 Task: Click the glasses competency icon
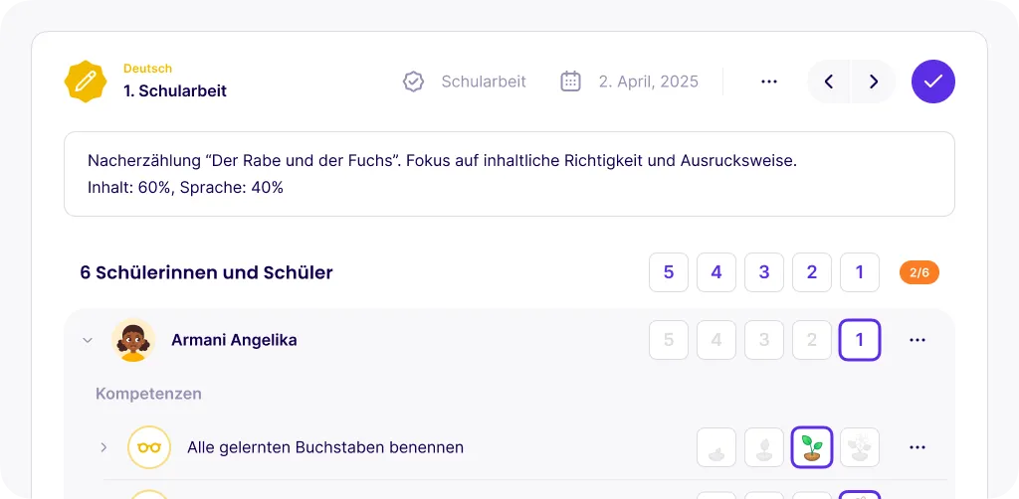click(x=149, y=447)
